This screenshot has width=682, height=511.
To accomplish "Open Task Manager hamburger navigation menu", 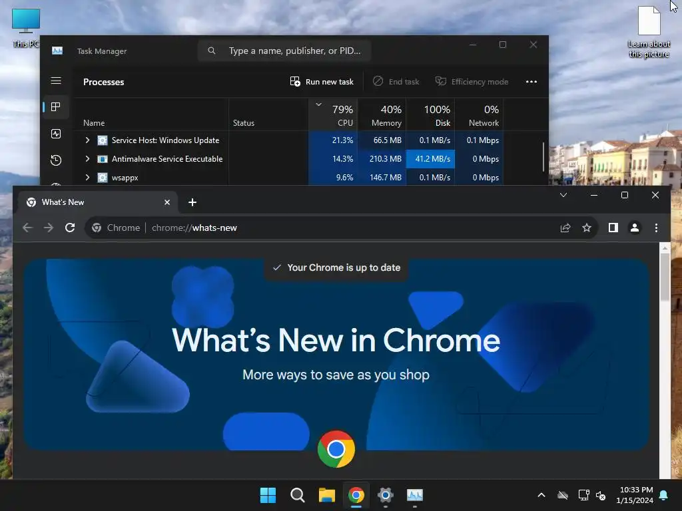I will [56, 81].
